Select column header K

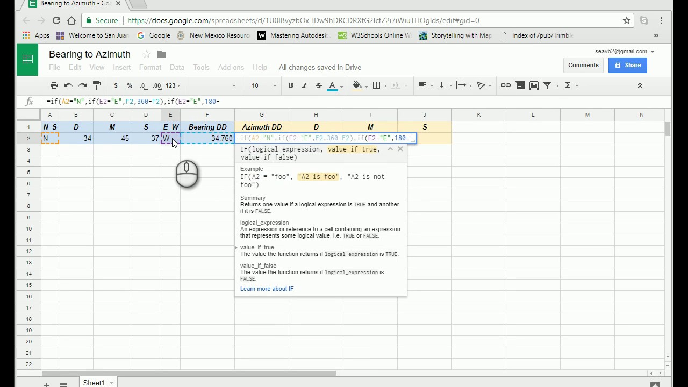tap(478, 114)
